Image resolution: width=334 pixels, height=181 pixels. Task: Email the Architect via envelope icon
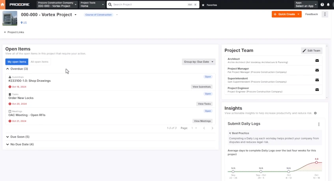click(x=317, y=61)
